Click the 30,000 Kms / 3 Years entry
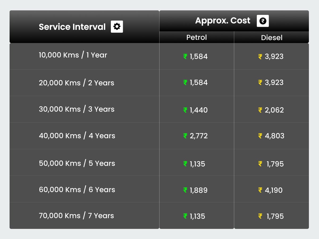This screenshot has width=319, height=239. pyautogui.click(x=76, y=109)
